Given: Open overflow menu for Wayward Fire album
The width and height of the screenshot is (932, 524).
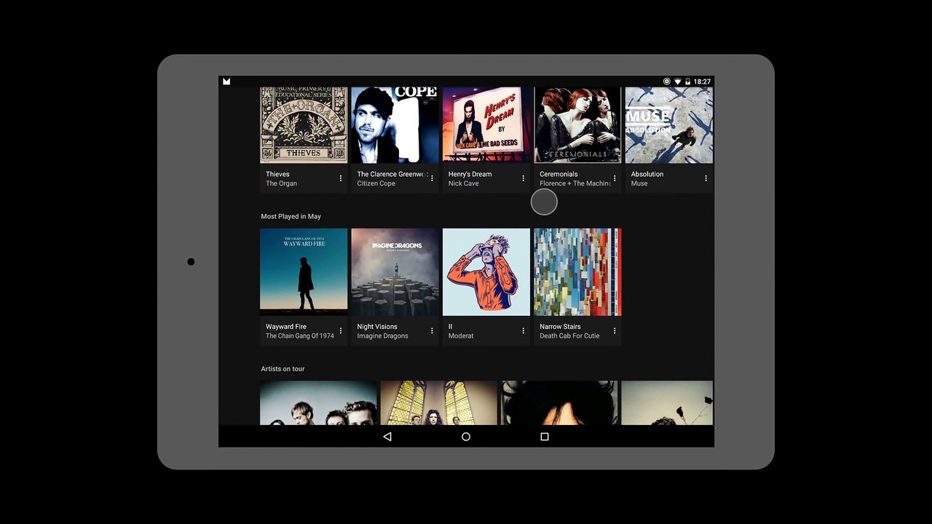Looking at the screenshot, I should 341,330.
